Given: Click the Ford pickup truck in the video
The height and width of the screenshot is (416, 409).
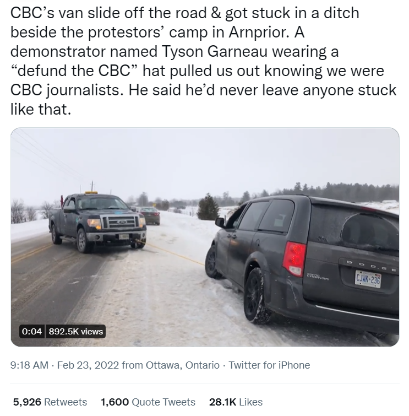Looking at the screenshot, I should pyautogui.click(x=97, y=223).
